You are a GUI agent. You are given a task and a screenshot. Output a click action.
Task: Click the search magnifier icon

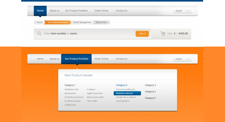click(x=39, y=33)
